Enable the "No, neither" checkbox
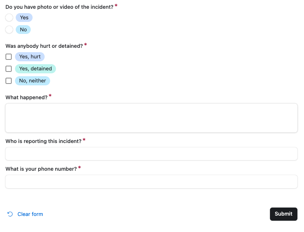This screenshot has width=304, height=232. 9,81
